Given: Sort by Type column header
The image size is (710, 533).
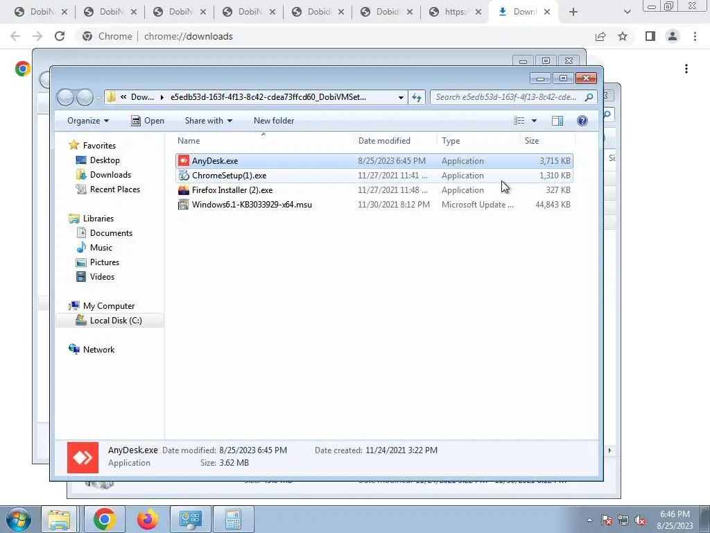Looking at the screenshot, I should (478, 141).
